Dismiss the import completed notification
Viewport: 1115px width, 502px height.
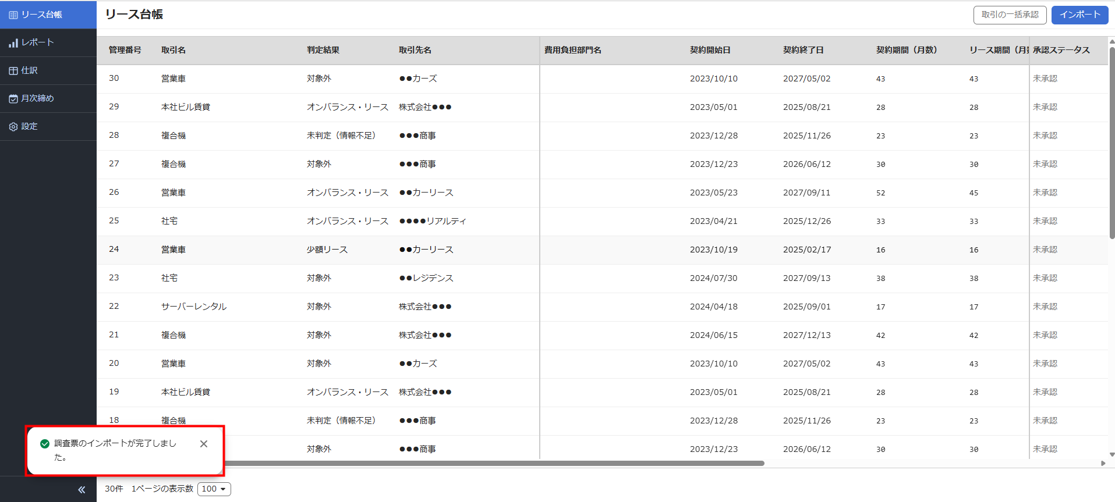click(x=204, y=444)
